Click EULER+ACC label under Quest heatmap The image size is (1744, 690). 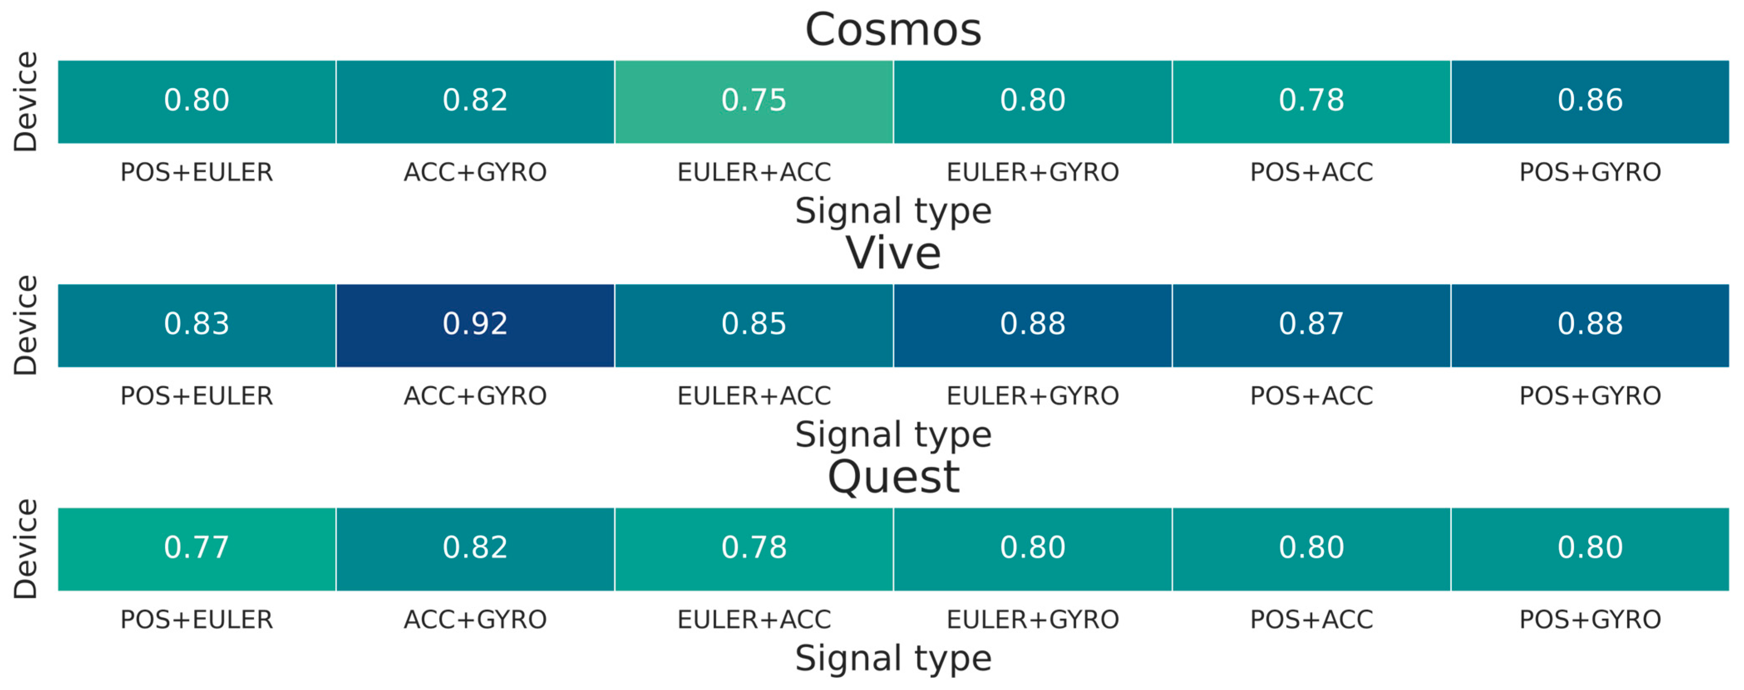tap(753, 620)
